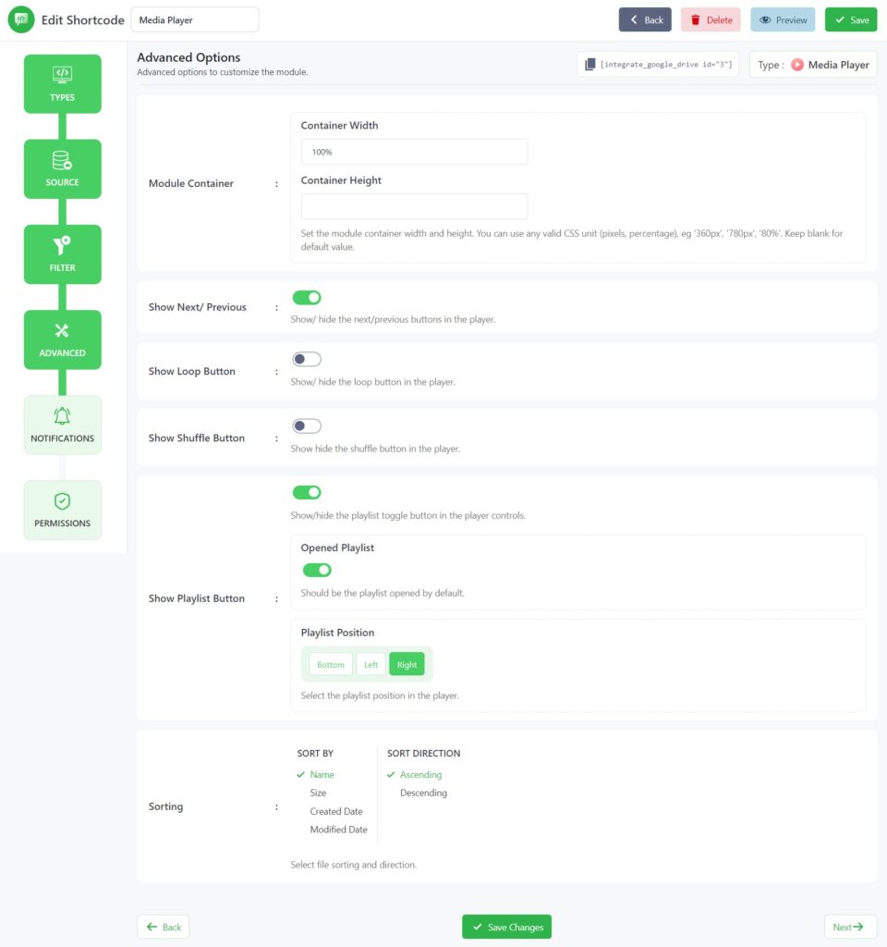The image size is (887, 947).
Task: Click the green app logo icon
Action: coord(21,19)
